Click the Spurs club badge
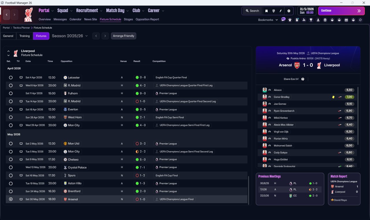 (x=65, y=175)
